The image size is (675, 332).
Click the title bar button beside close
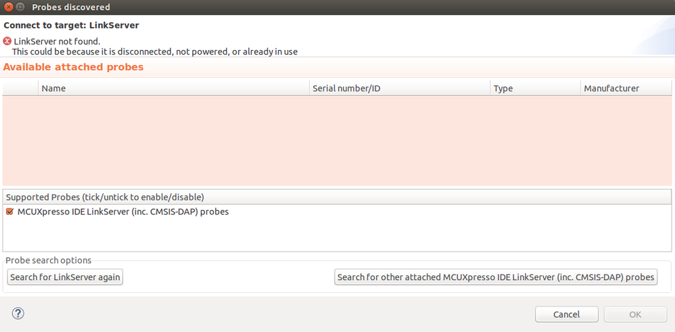point(20,7)
